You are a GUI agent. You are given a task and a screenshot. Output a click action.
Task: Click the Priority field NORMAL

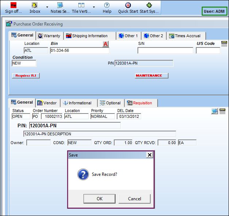coord(103,116)
